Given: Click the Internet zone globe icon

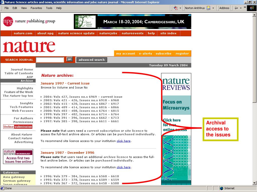Looking at the screenshot, I should pos(221,188).
